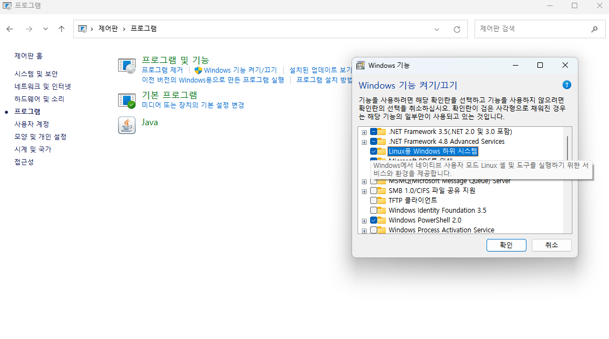
Task: Click the search magnifier icon
Action: 594,29
